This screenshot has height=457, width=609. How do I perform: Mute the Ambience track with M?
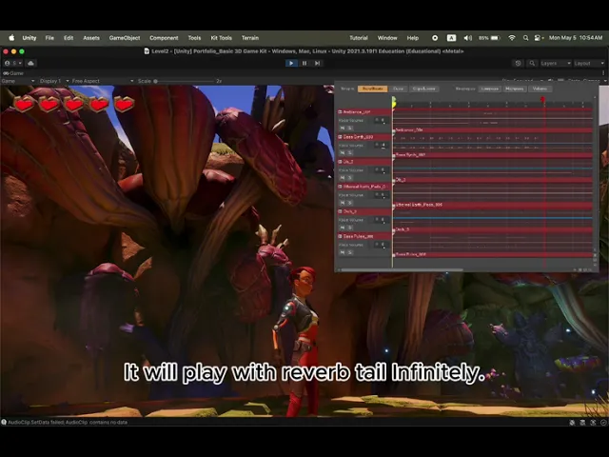pos(343,128)
